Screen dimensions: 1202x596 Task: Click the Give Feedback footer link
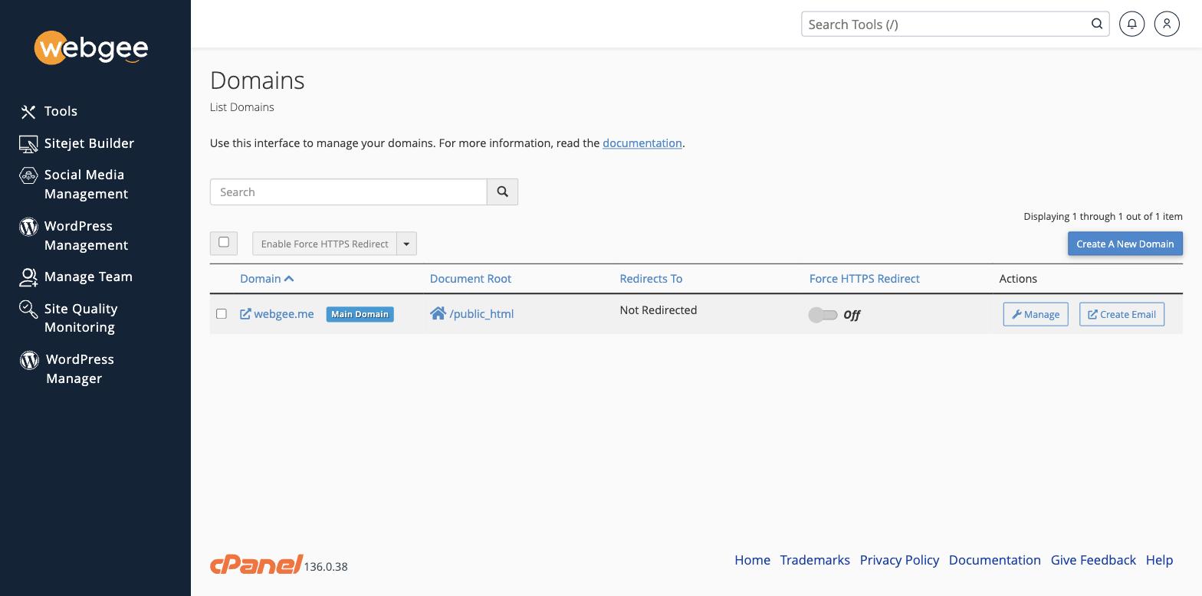[x=1093, y=560]
